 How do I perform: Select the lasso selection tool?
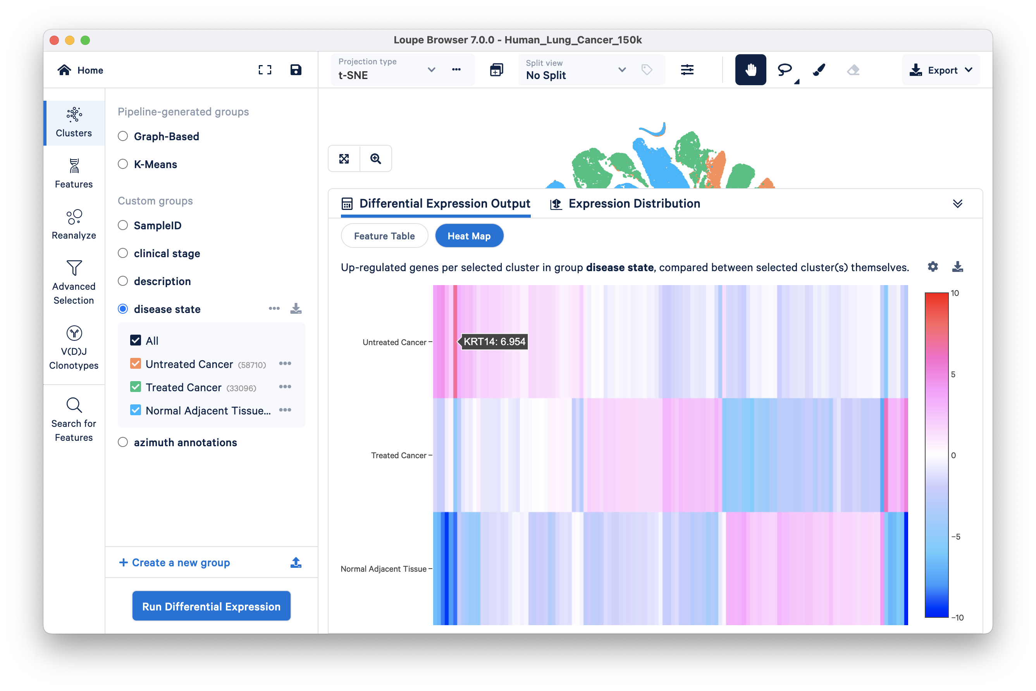click(784, 70)
